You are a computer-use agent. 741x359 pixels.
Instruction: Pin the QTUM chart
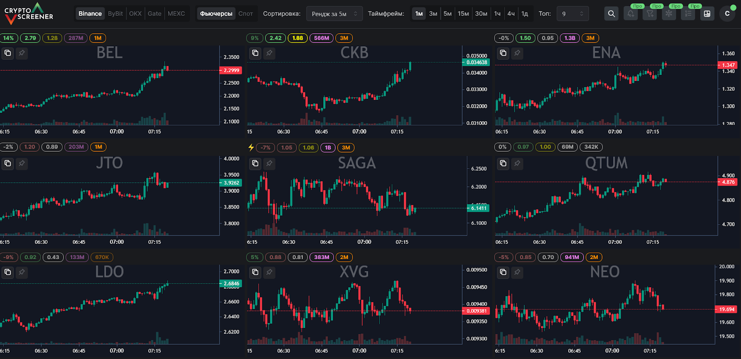pyautogui.click(x=517, y=163)
